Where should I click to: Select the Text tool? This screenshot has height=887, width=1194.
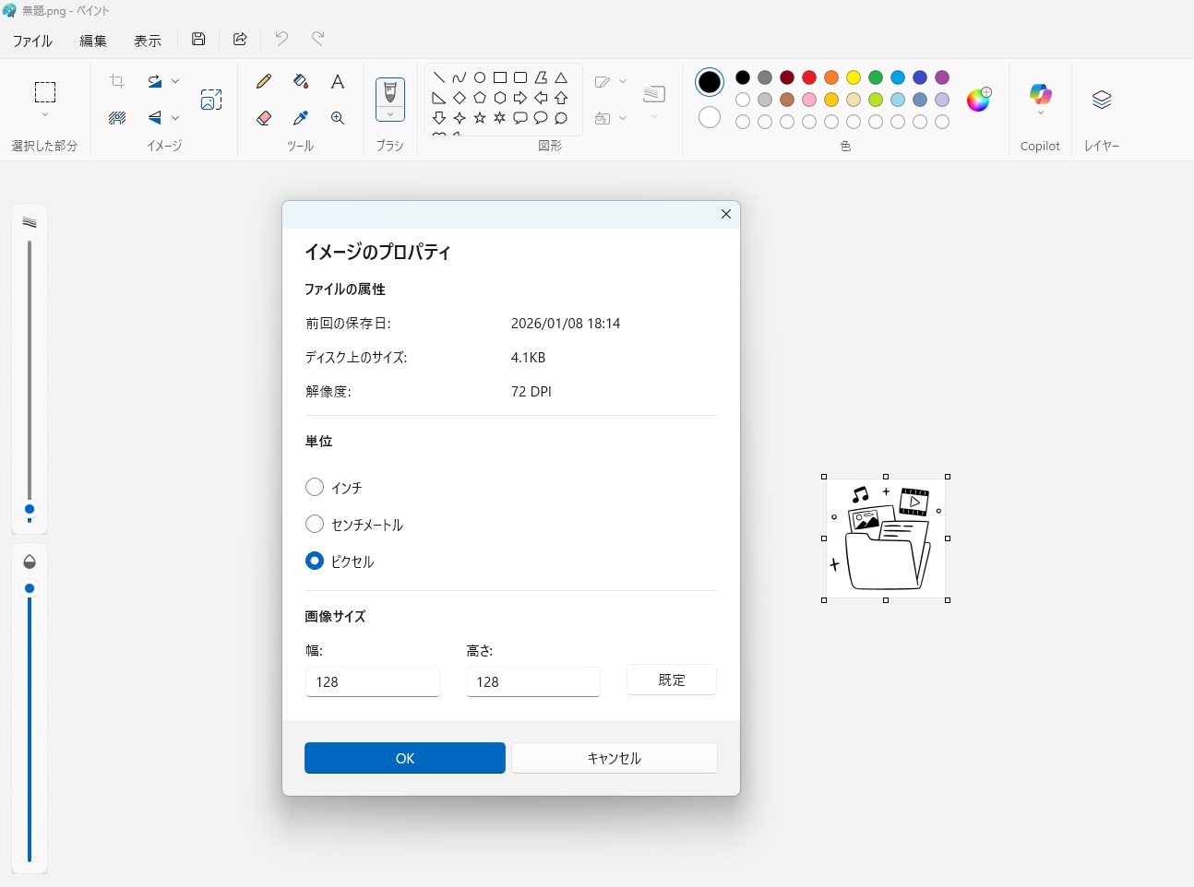(x=338, y=81)
